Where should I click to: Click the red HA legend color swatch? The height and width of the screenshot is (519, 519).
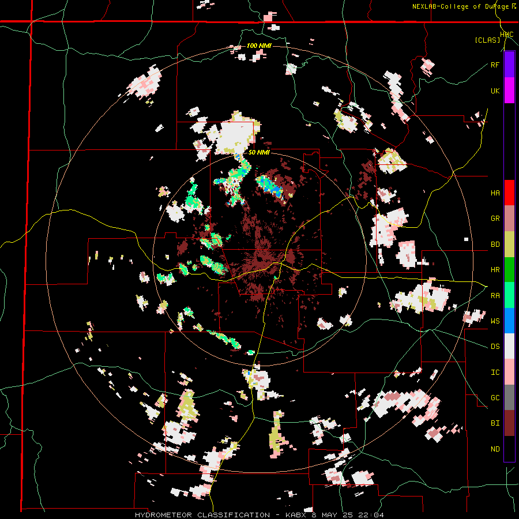point(509,193)
